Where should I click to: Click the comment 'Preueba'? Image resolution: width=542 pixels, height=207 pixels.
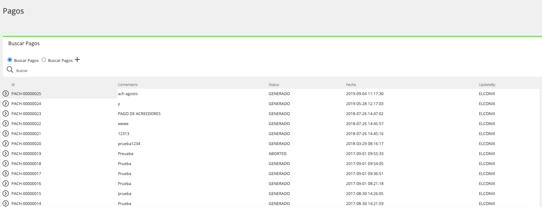point(126,153)
